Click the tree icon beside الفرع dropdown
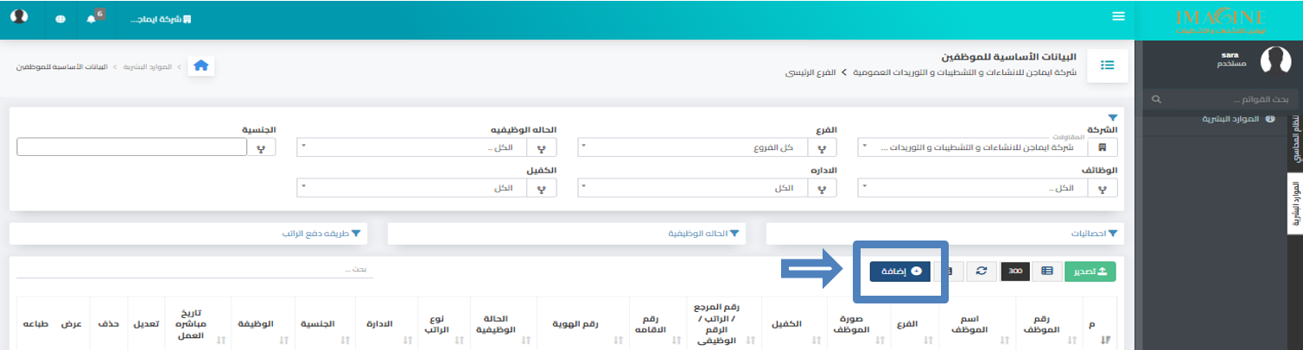The height and width of the screenshot is (350, 1303). point(823,147)
